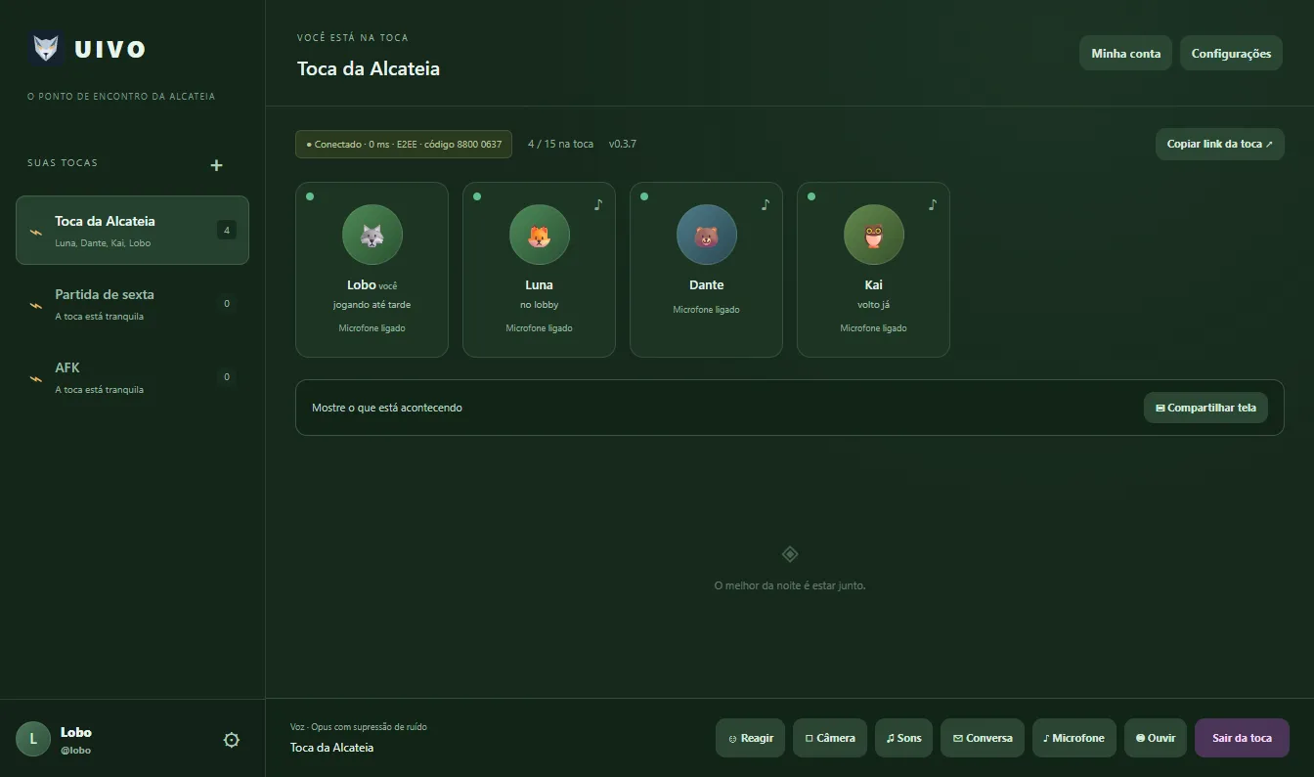Open the Reagir reactions button
This screenshot has width=1314, height=777.
tap(751, 738)
